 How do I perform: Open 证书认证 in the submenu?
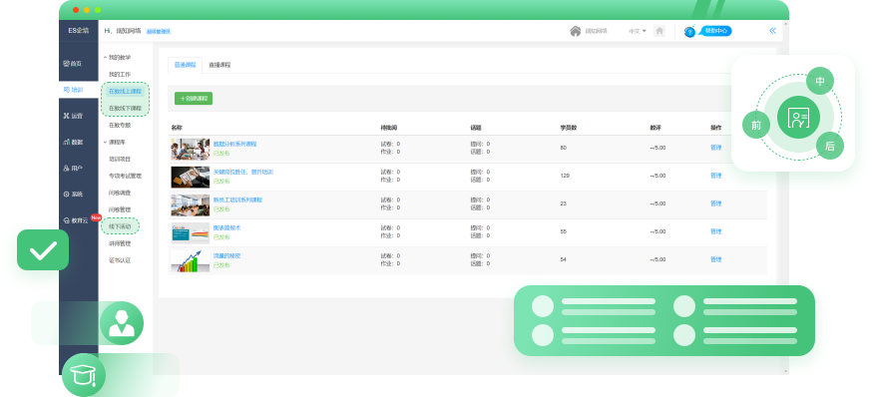pyautogui.click(x=120, y=260)
